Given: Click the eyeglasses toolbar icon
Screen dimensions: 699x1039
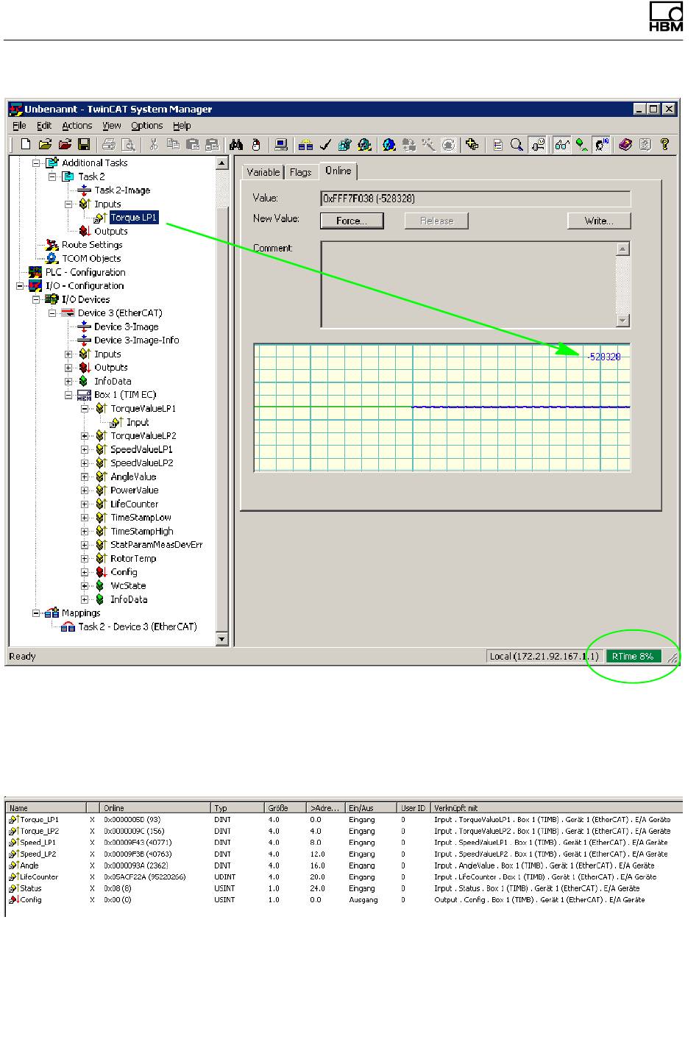Looking at the screenshot, I should click(x=562, y=145).
